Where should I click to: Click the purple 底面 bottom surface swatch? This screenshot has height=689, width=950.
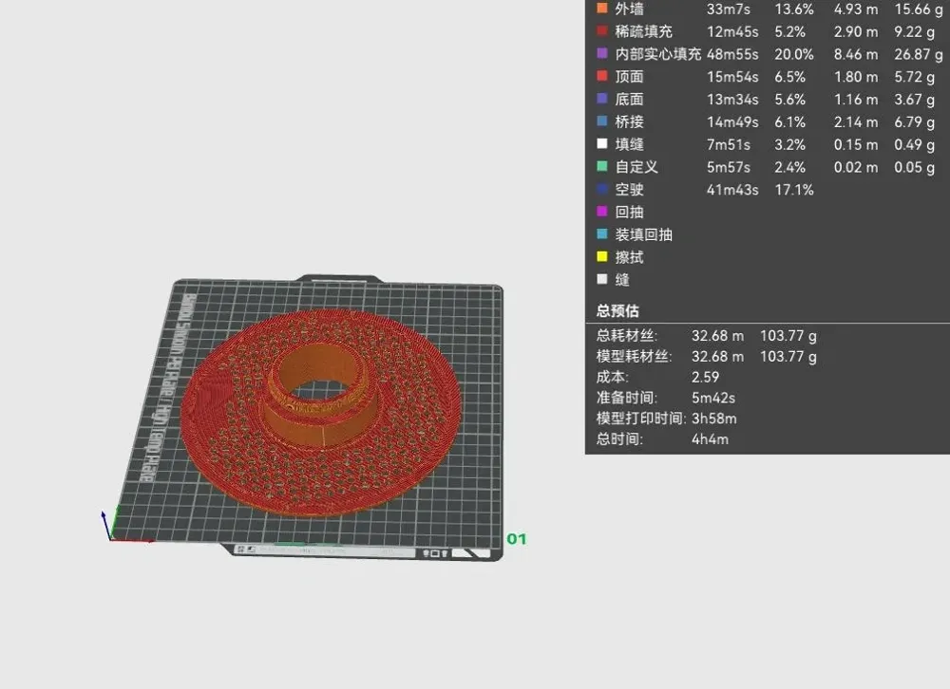(601, 99)
